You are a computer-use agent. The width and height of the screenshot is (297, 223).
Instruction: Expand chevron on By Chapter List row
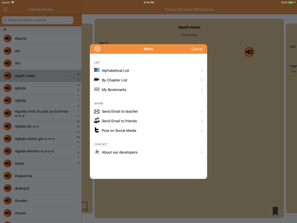click(x=202, y=80)
